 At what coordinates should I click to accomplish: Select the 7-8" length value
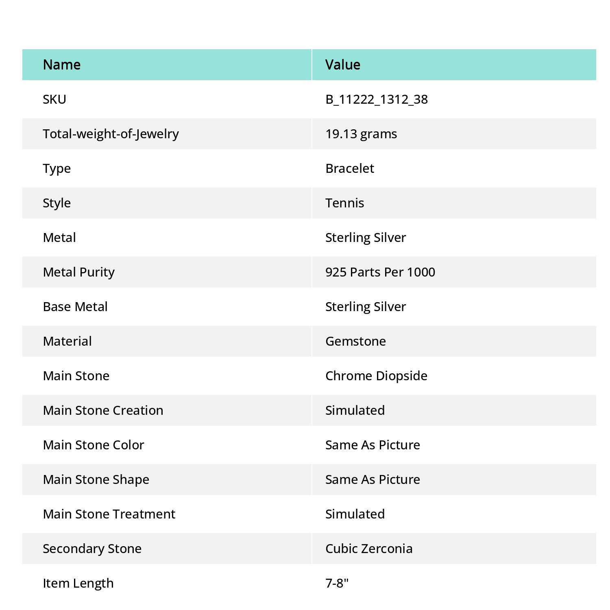337,583
